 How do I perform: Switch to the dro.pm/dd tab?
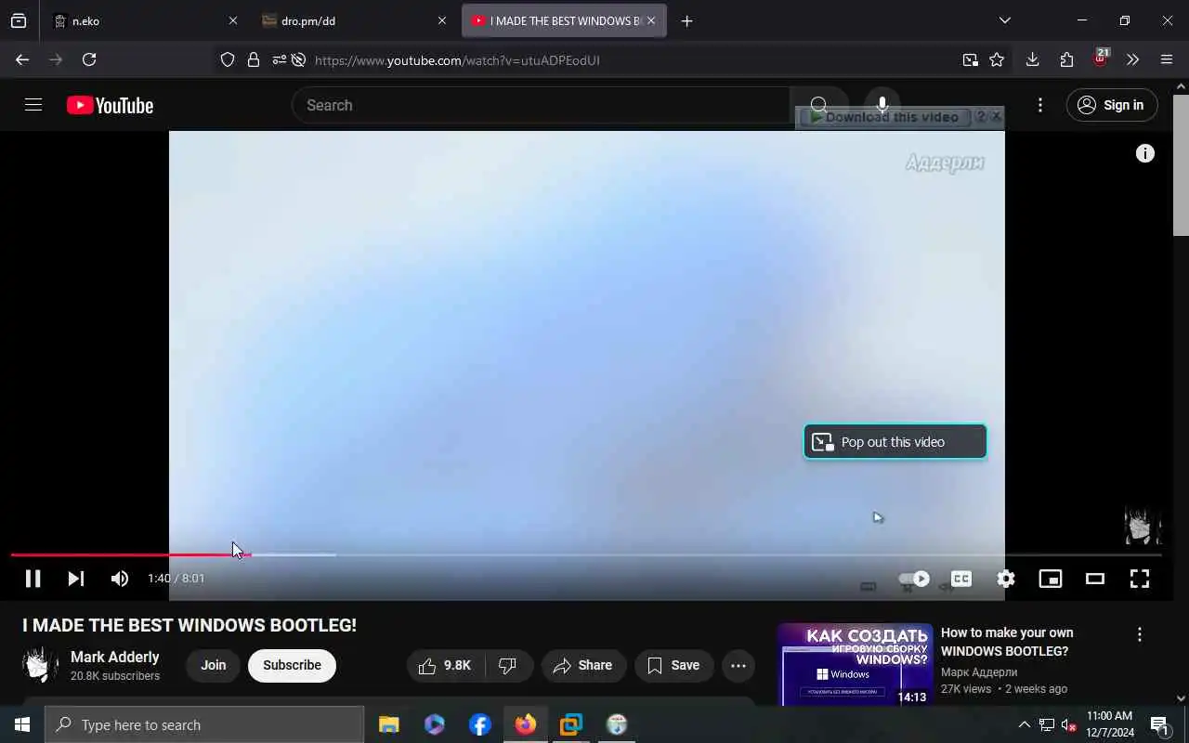pos(354,20)
